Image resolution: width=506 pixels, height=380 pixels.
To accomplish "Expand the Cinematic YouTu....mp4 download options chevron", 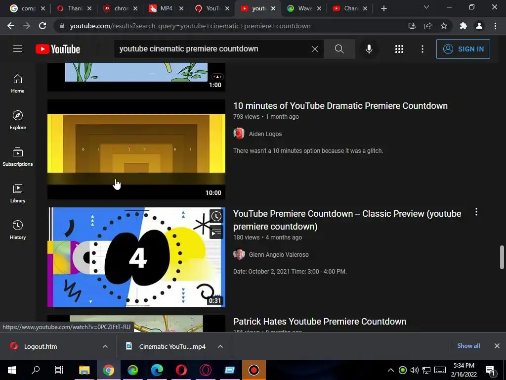I will (x=220, y=346).
